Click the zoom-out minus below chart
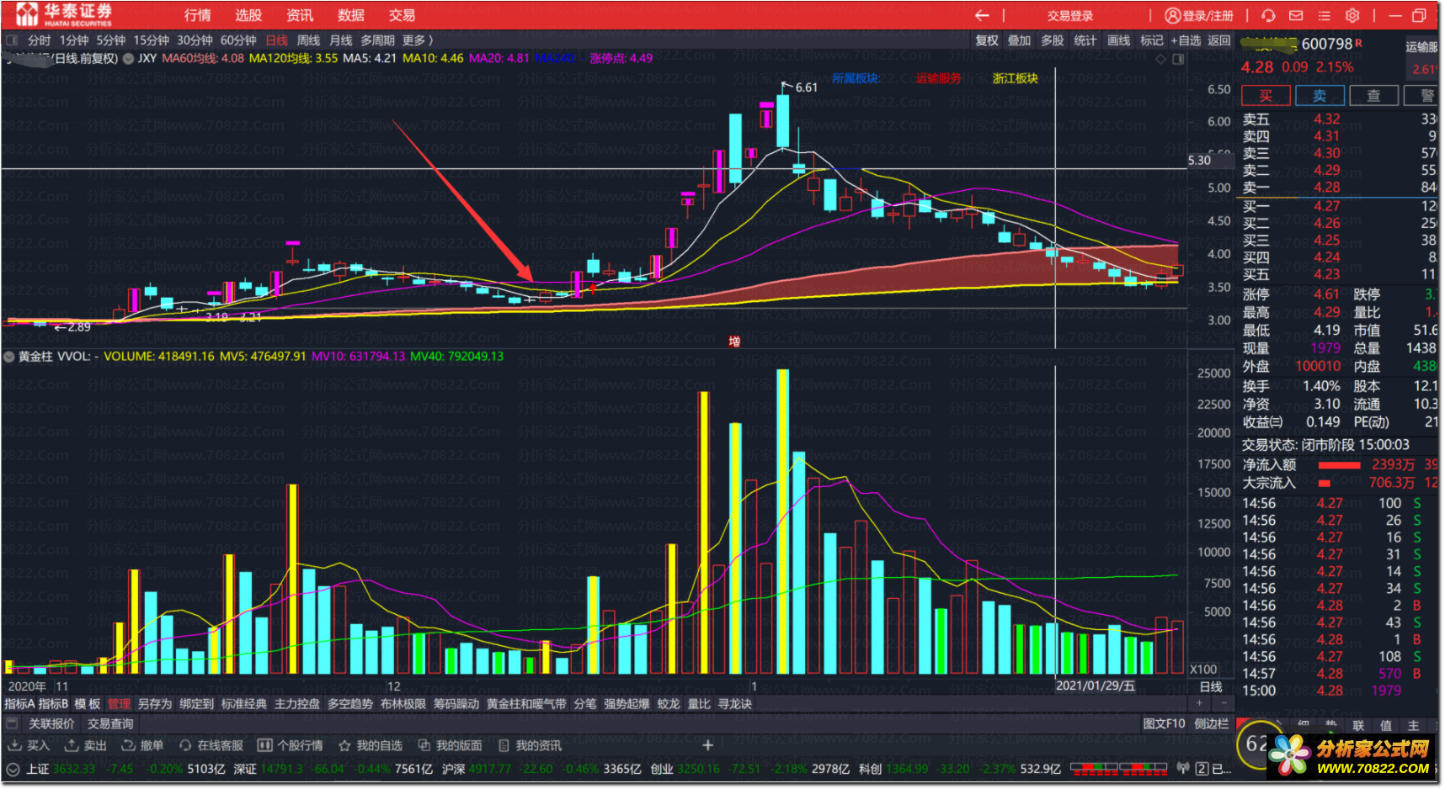 point(1224,703)
